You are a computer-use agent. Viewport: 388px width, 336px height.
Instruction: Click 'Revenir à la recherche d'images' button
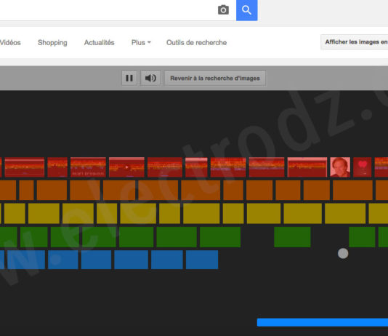[x=215, y=79]
